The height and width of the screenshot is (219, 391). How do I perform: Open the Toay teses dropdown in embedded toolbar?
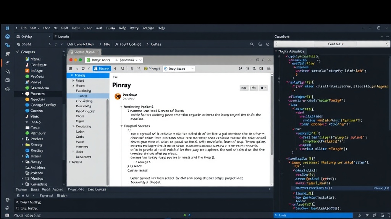point(178,68)
